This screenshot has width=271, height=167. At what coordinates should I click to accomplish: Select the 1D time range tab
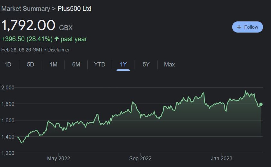[x=8, y=64]
